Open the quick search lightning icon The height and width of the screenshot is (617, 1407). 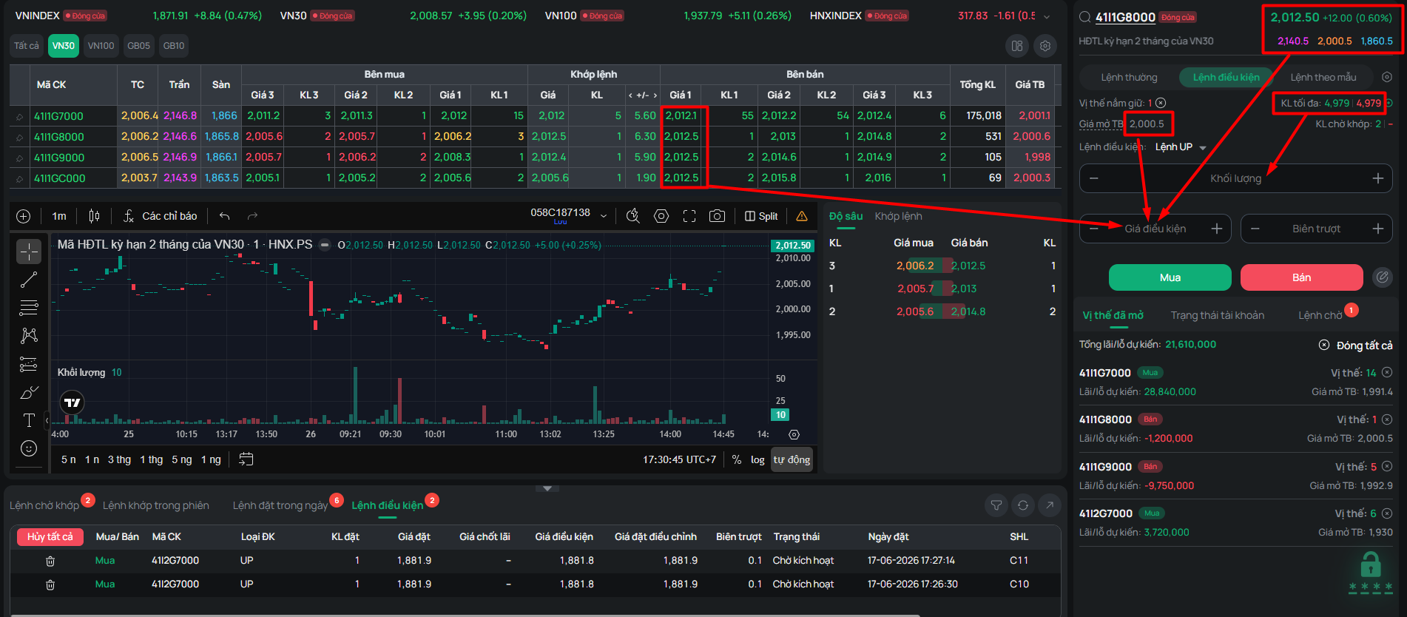[632, 216]
